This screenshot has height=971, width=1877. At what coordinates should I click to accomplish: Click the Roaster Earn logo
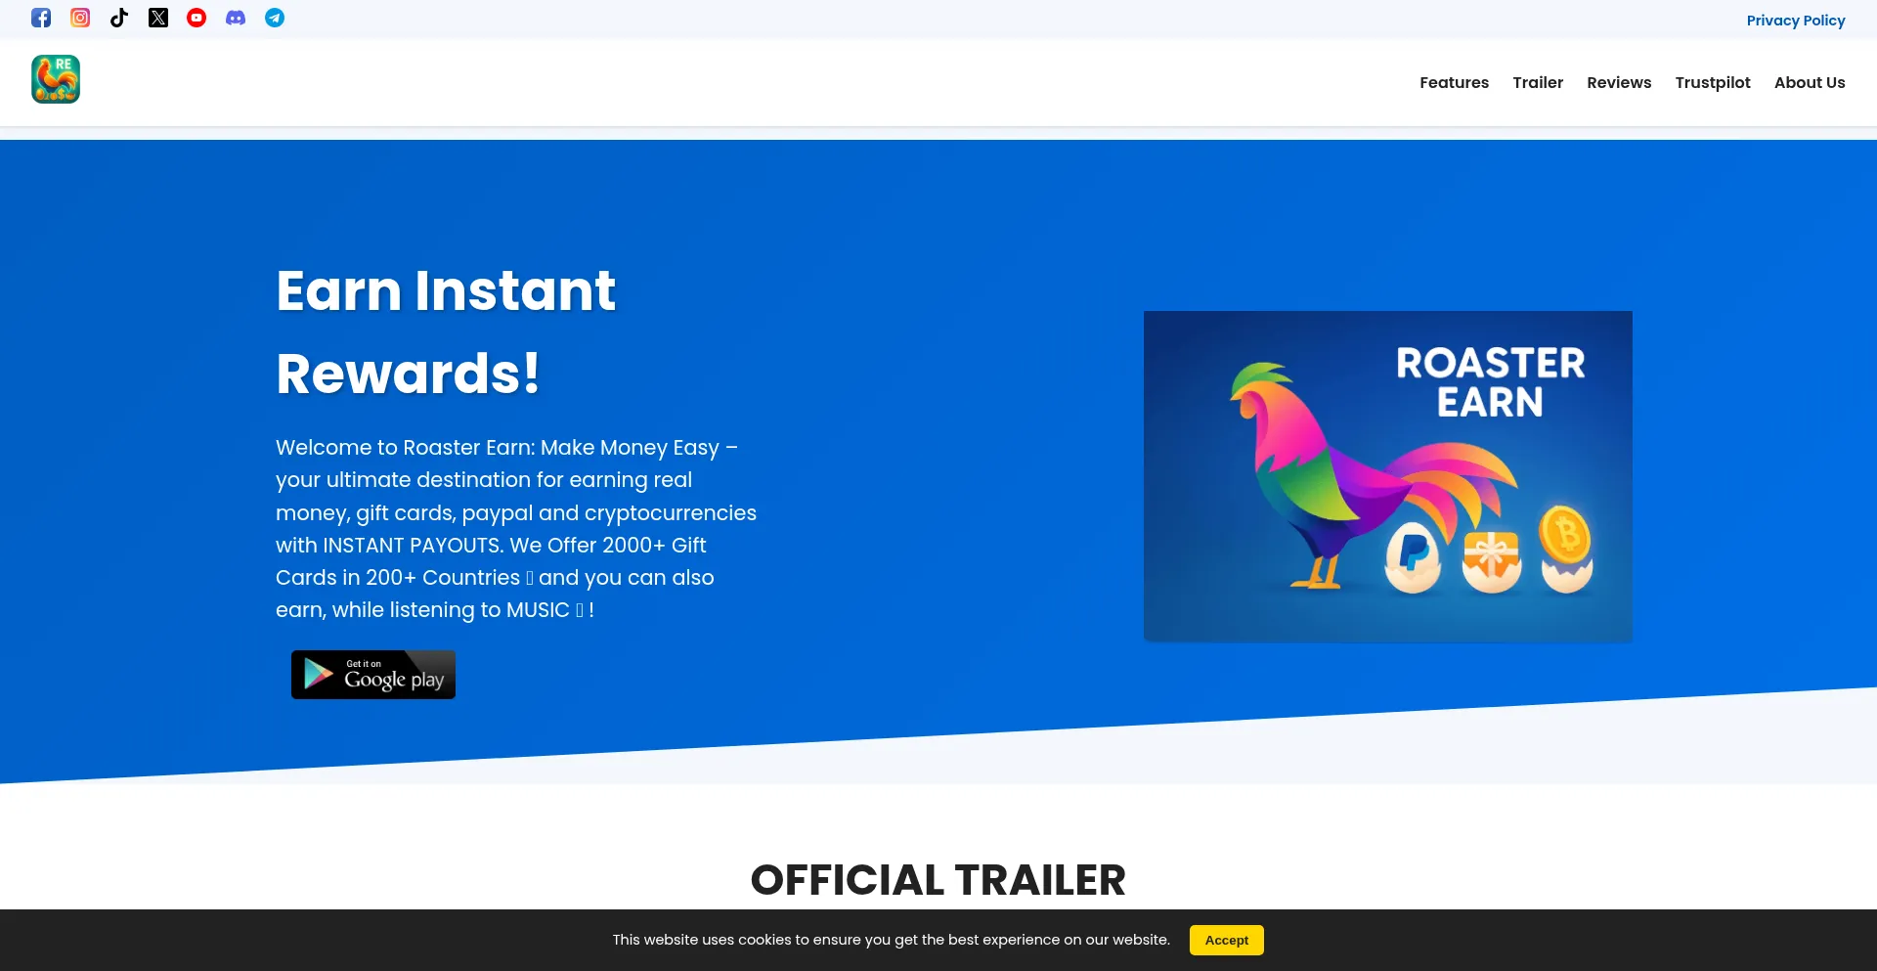[x=56, y=79]
